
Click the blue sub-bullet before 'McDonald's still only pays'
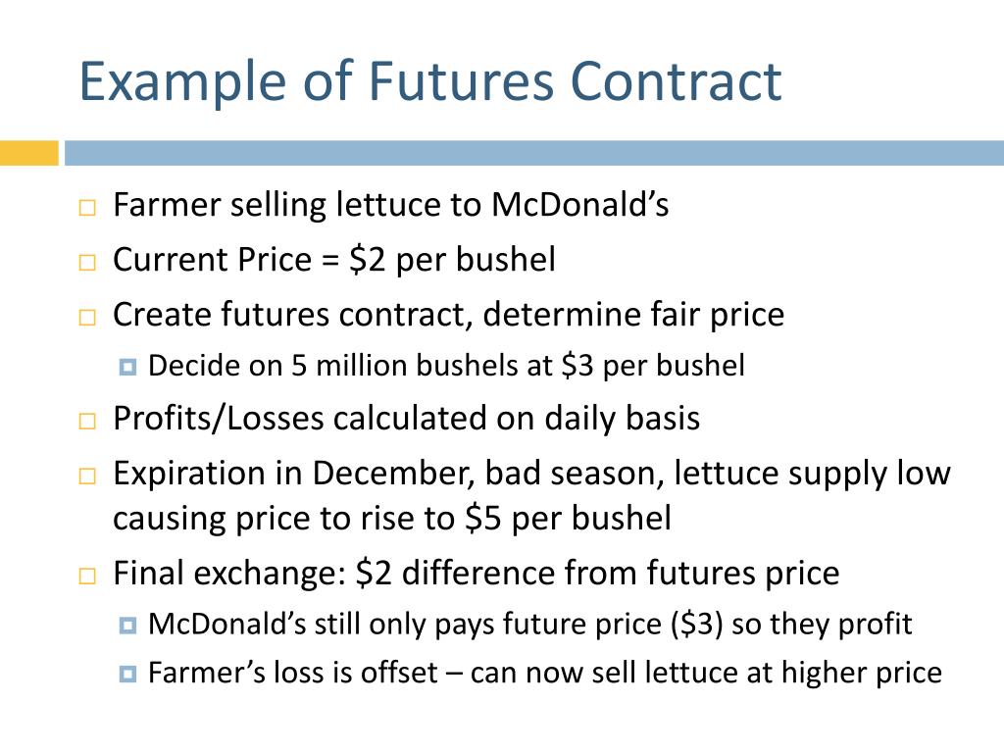click(x=127, y=625)
